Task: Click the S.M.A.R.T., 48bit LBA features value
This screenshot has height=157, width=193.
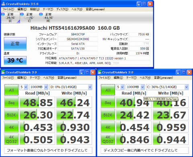Action: click(104, 63)
